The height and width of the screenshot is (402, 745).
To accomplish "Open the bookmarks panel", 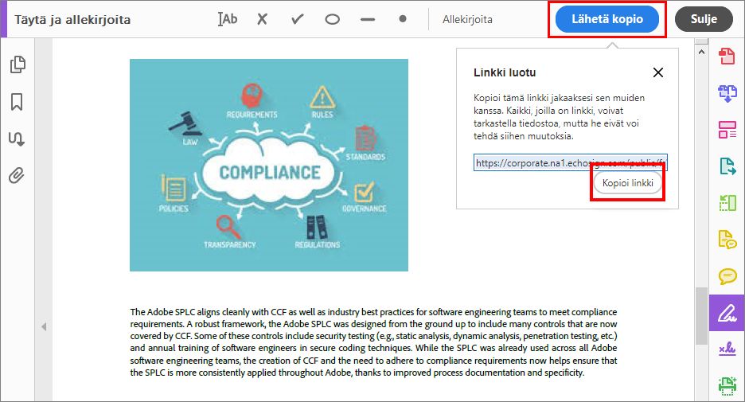I will [x=17, y=102].
